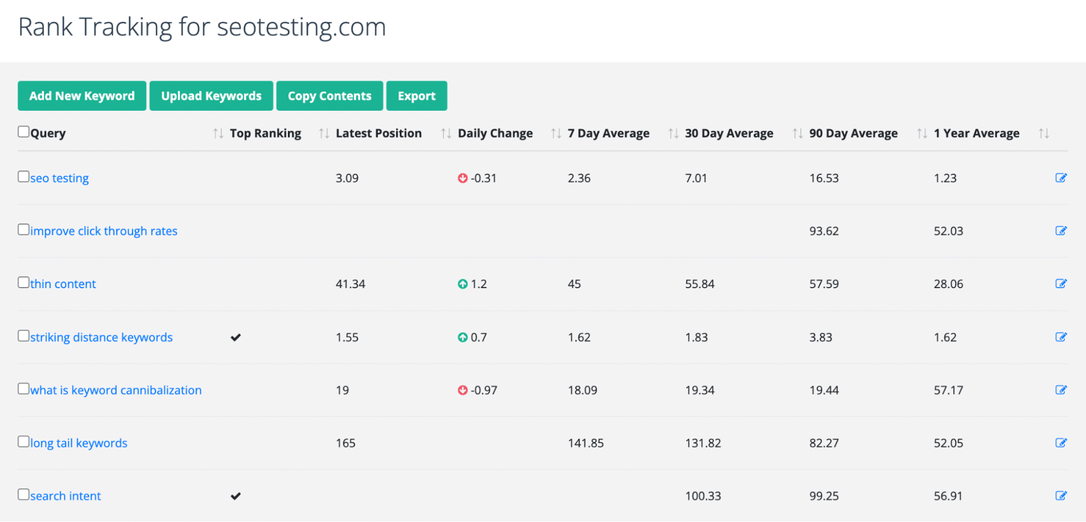The height and width of the screenshot is (522, 1086).
Task: Edit the long tail keywords row
Action: [1060, 443]
